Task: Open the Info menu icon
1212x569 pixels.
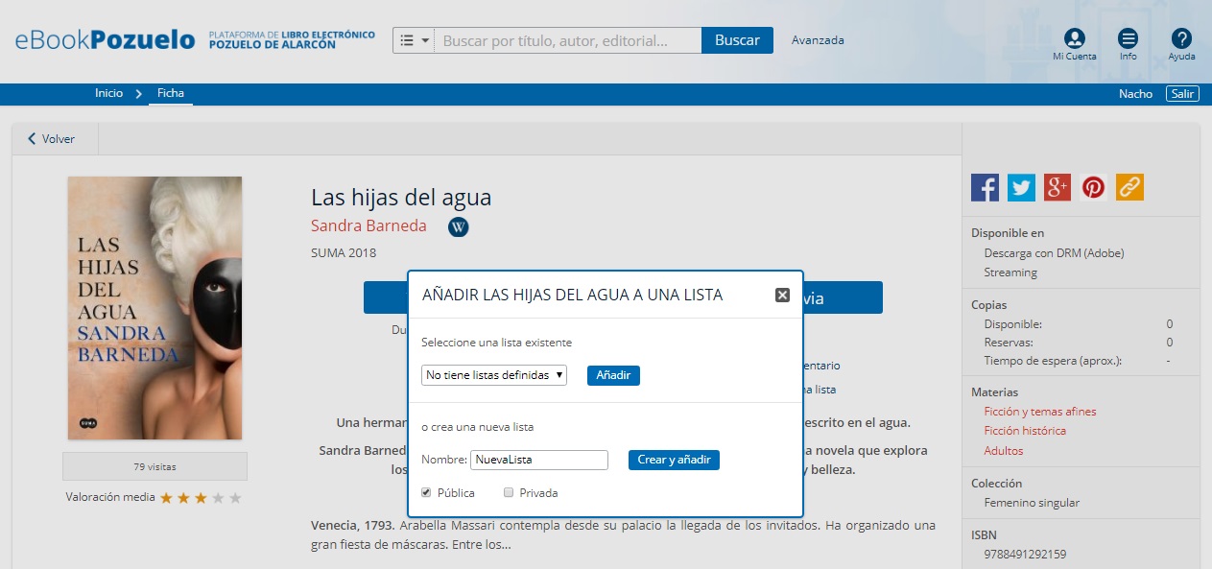Action: (1129, 39)
